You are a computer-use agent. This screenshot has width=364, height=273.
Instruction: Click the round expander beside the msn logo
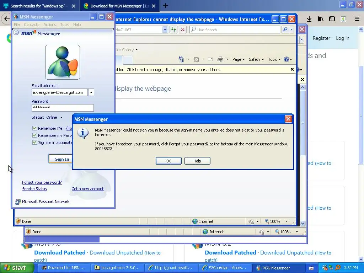16,33
